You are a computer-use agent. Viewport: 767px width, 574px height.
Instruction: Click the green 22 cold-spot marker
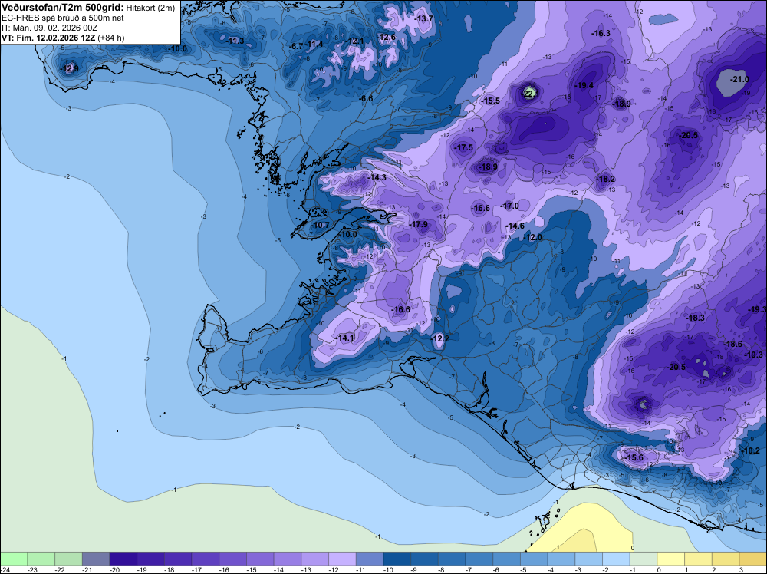tap(530, 93)
